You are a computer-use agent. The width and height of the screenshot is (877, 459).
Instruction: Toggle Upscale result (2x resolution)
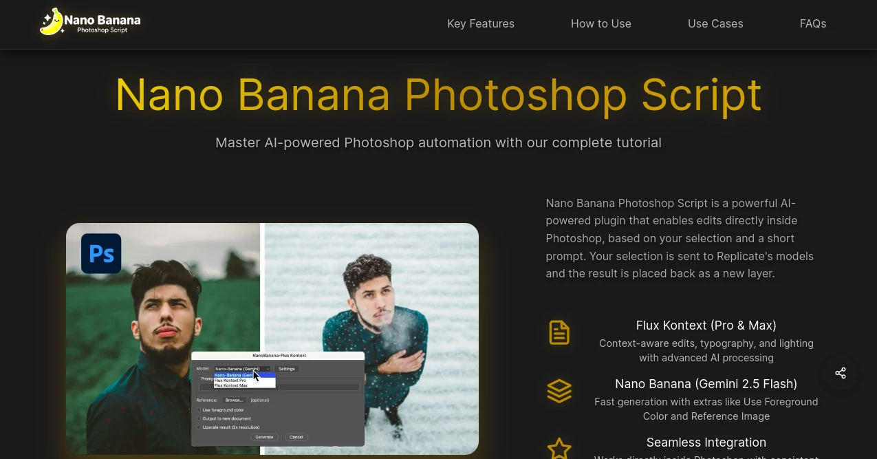point(199,427)
